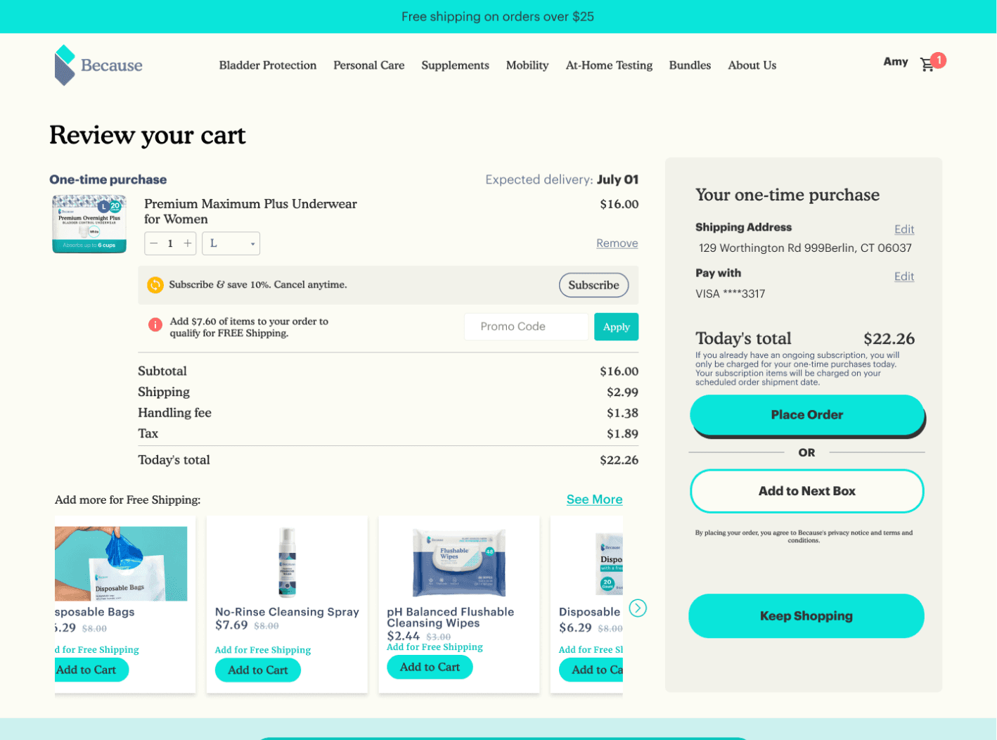
Task: Click See More link
Action: pyautogui.click(x=595, y=499)
